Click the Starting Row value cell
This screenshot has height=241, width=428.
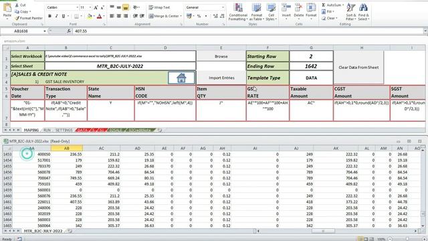point(311,56)
